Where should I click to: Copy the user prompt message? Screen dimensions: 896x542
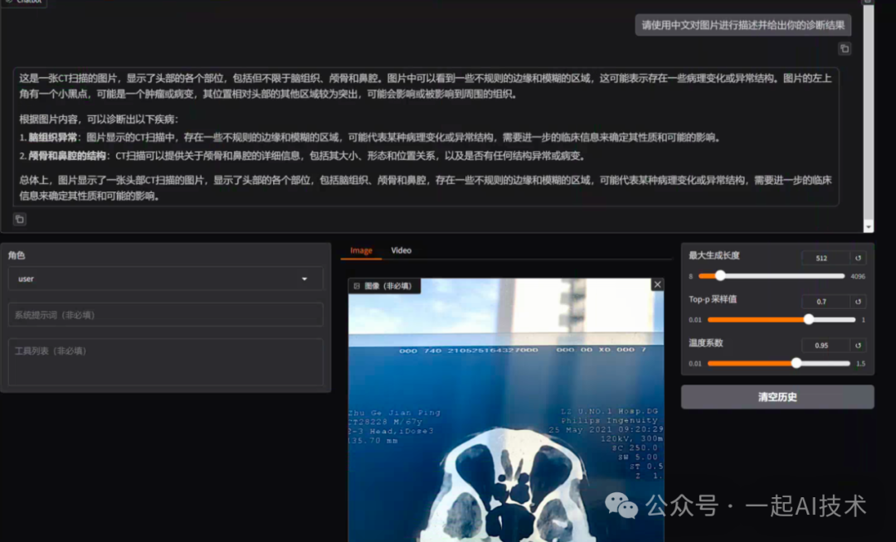[x=845, y=49]
